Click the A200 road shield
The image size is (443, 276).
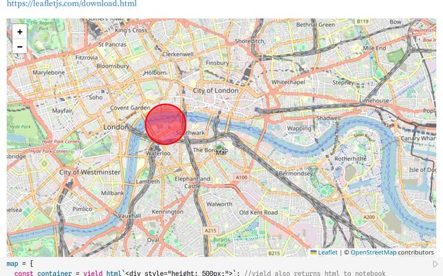pyautogui.click(x=369, y=217)
